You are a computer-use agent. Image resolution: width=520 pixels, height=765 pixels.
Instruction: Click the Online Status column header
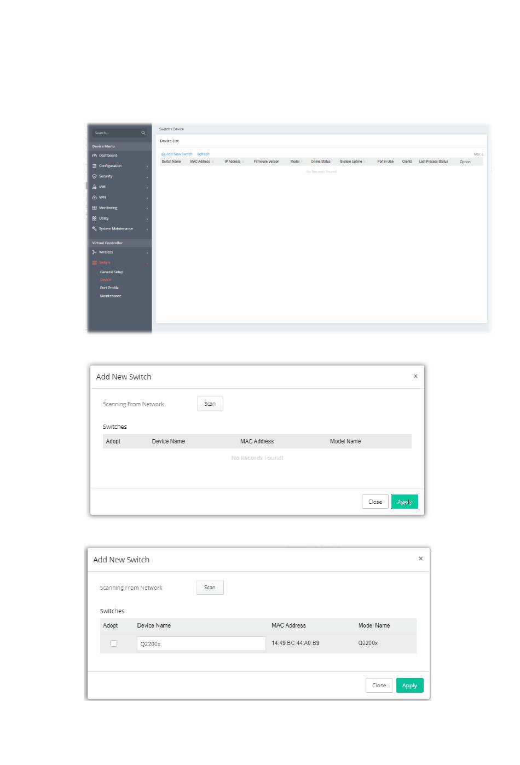(x=321, y=162)
